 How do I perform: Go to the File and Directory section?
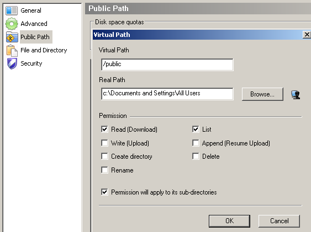coord(44,50)
